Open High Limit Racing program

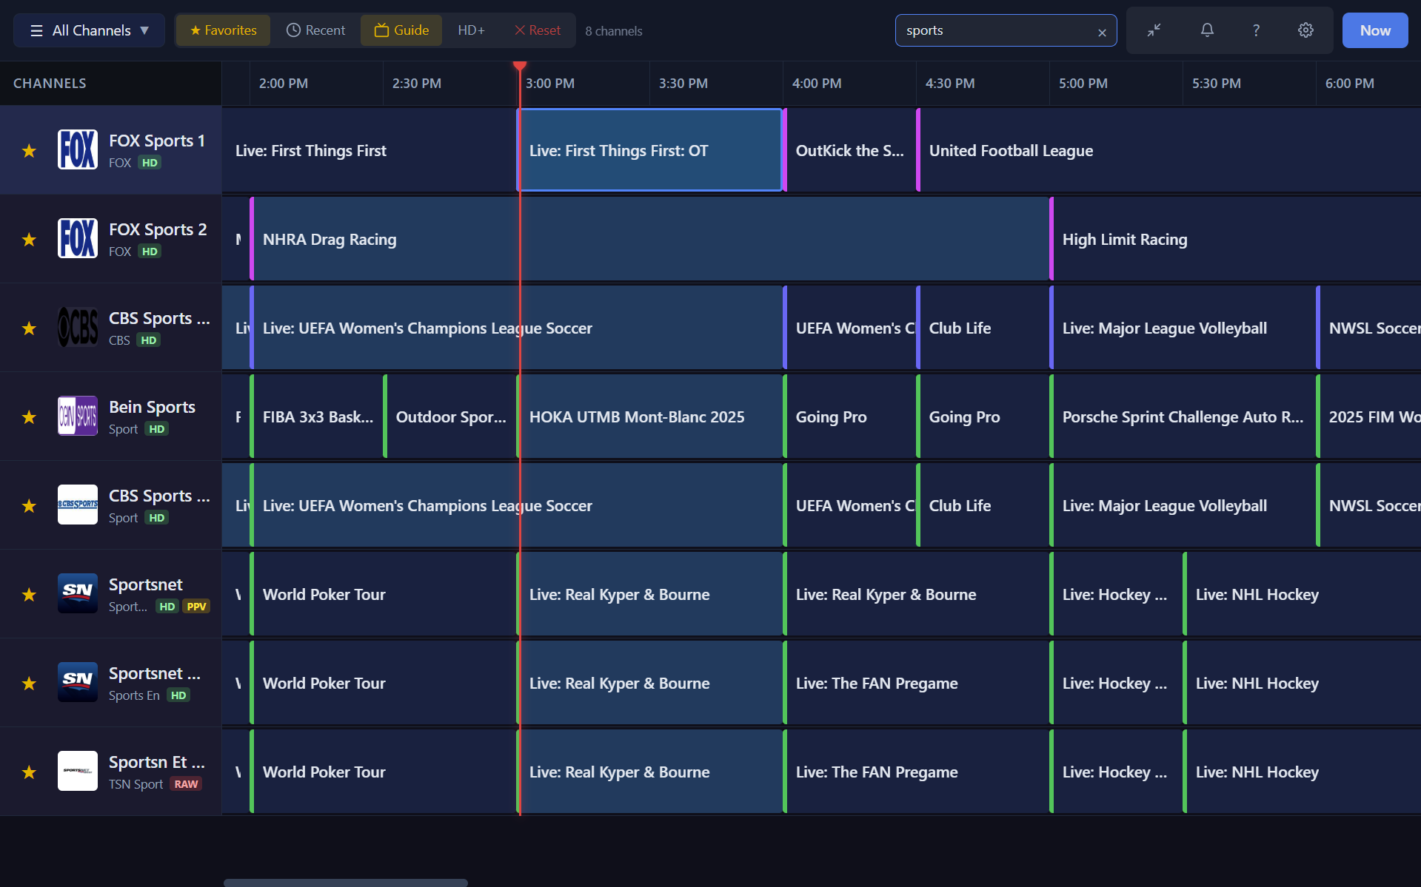point(1235,239)
